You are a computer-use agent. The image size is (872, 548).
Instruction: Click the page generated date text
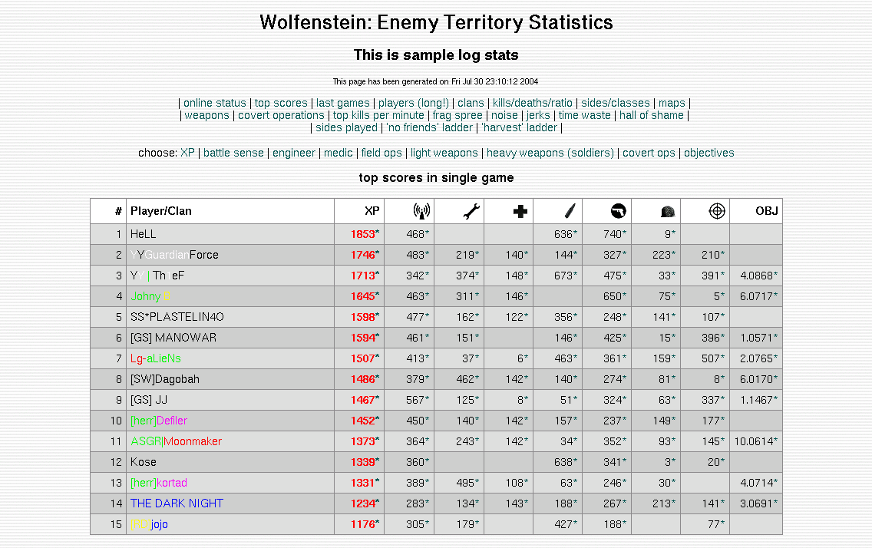pyautogui.click(x=435, y=81)
